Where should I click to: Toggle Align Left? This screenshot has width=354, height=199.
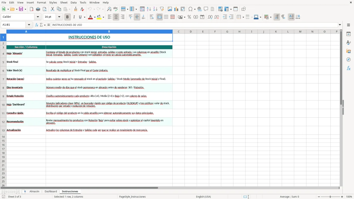click(109, 17)
